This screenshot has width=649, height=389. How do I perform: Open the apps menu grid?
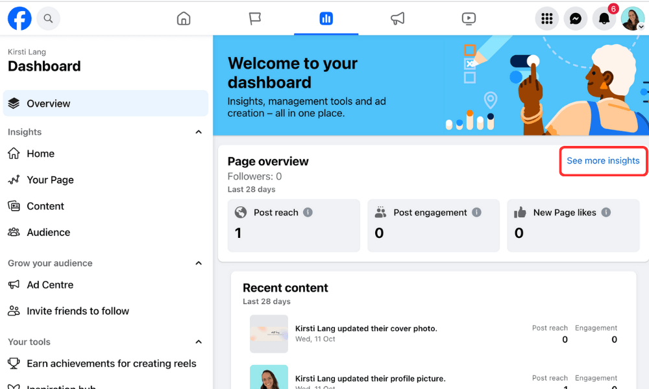[x=546, y=18]
